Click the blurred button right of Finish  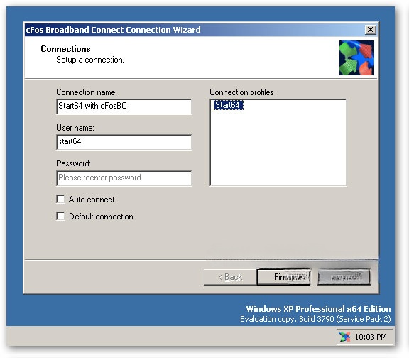344,277
